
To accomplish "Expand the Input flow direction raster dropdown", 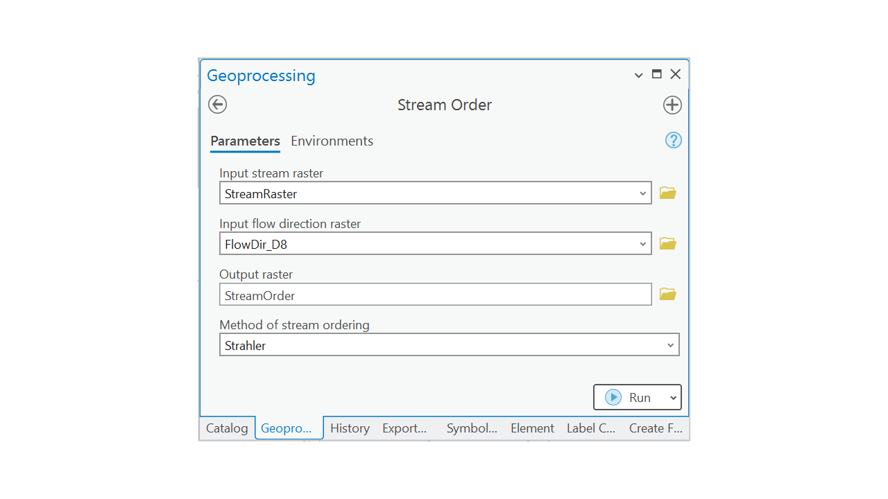I will (642, 244).
